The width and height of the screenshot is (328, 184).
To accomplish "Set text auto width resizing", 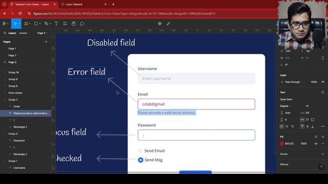I will pyautogui.click(x=302, y=120).
